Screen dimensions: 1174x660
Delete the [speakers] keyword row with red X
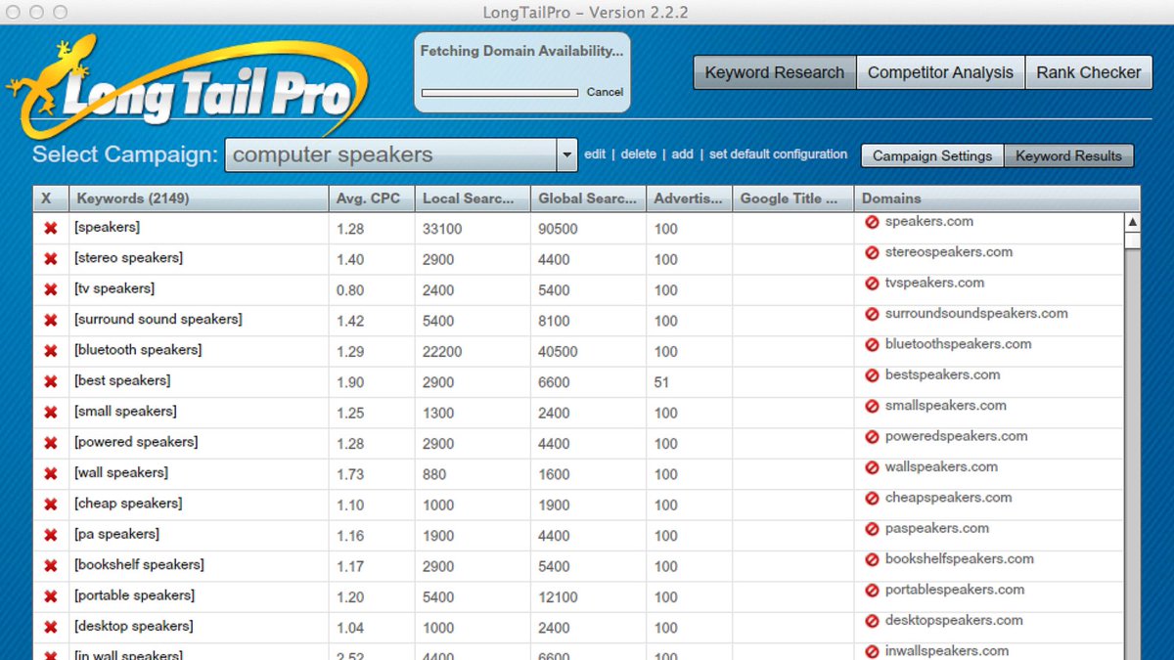point(51,228)
